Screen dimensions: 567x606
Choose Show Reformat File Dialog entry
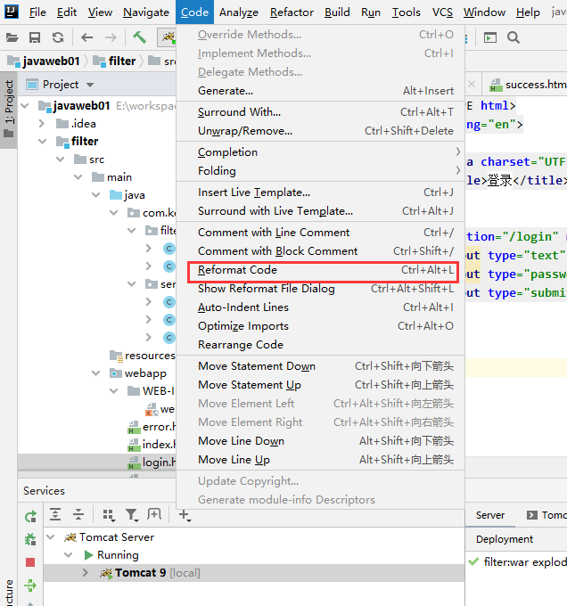pyautogui.click(x=321, y=289)
